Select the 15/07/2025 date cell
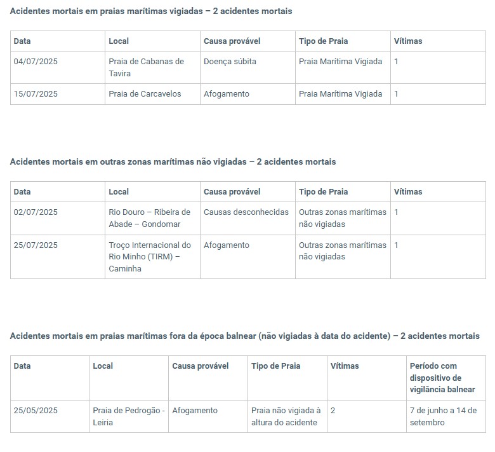495x452 pixels. click(58, 94)
